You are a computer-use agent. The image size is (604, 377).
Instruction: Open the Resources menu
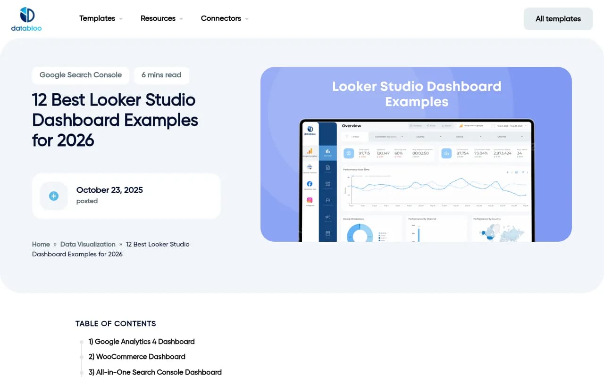[158, 18]
